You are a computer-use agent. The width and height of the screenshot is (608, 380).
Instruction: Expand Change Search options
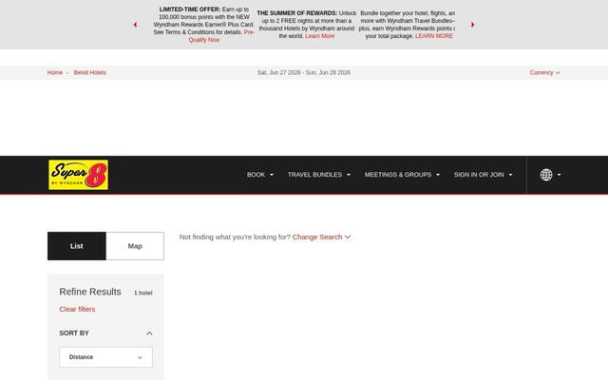click(321, 237)
